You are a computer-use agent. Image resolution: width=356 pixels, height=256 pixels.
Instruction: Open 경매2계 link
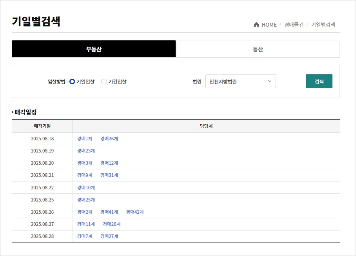coord(85,212)
